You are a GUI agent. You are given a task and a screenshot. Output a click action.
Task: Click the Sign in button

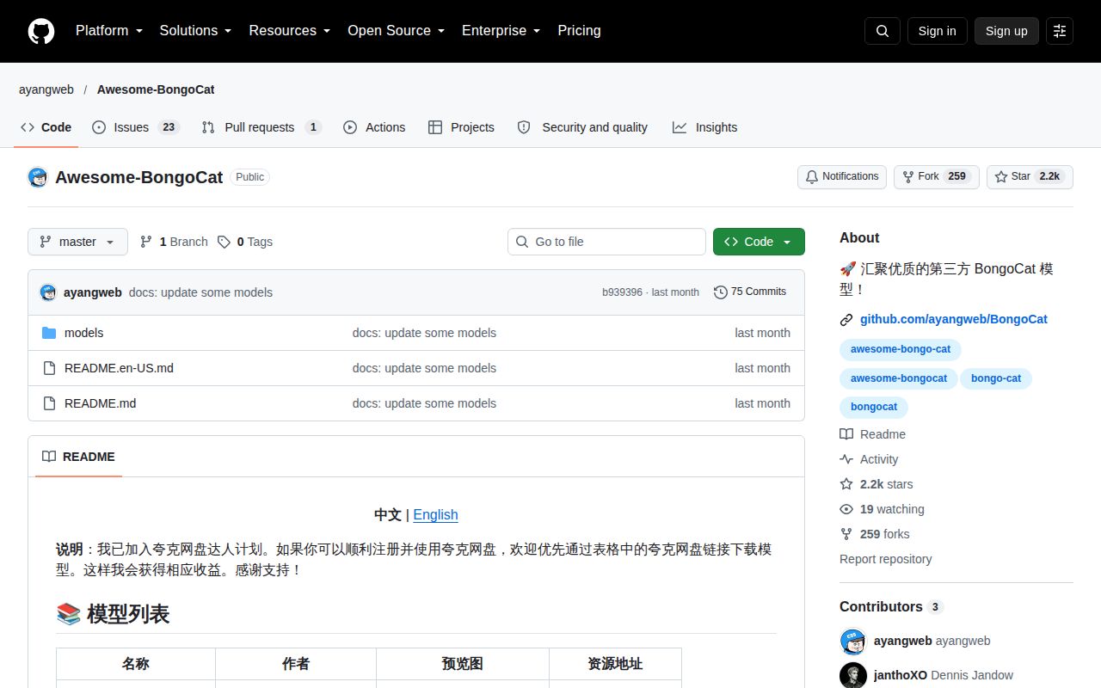(x=937, y=31)
